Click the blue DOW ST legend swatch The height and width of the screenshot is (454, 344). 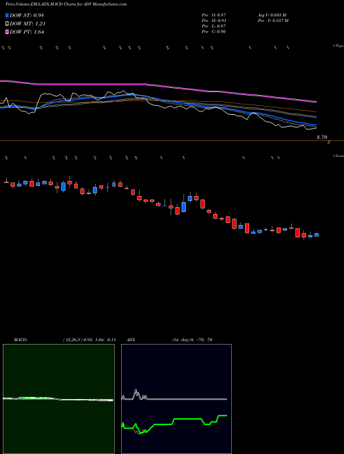point(7,15)
